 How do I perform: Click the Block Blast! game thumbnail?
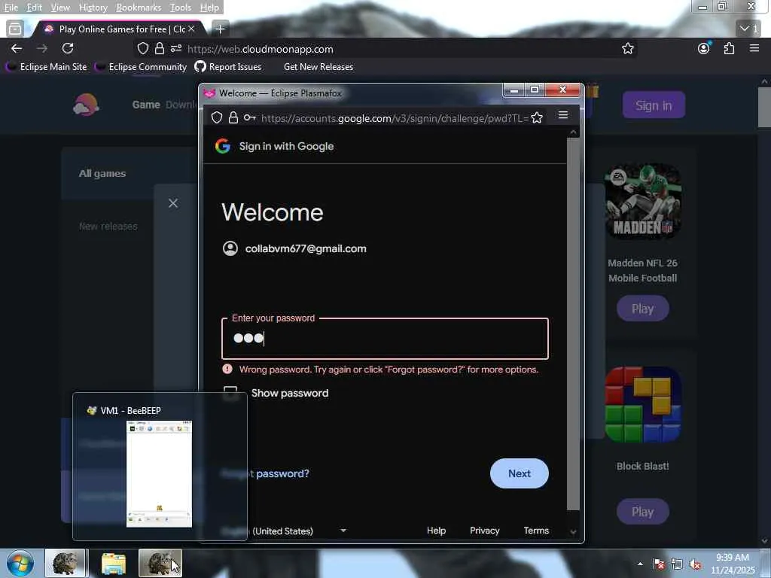pyautogui.click(x=643, y=404)
